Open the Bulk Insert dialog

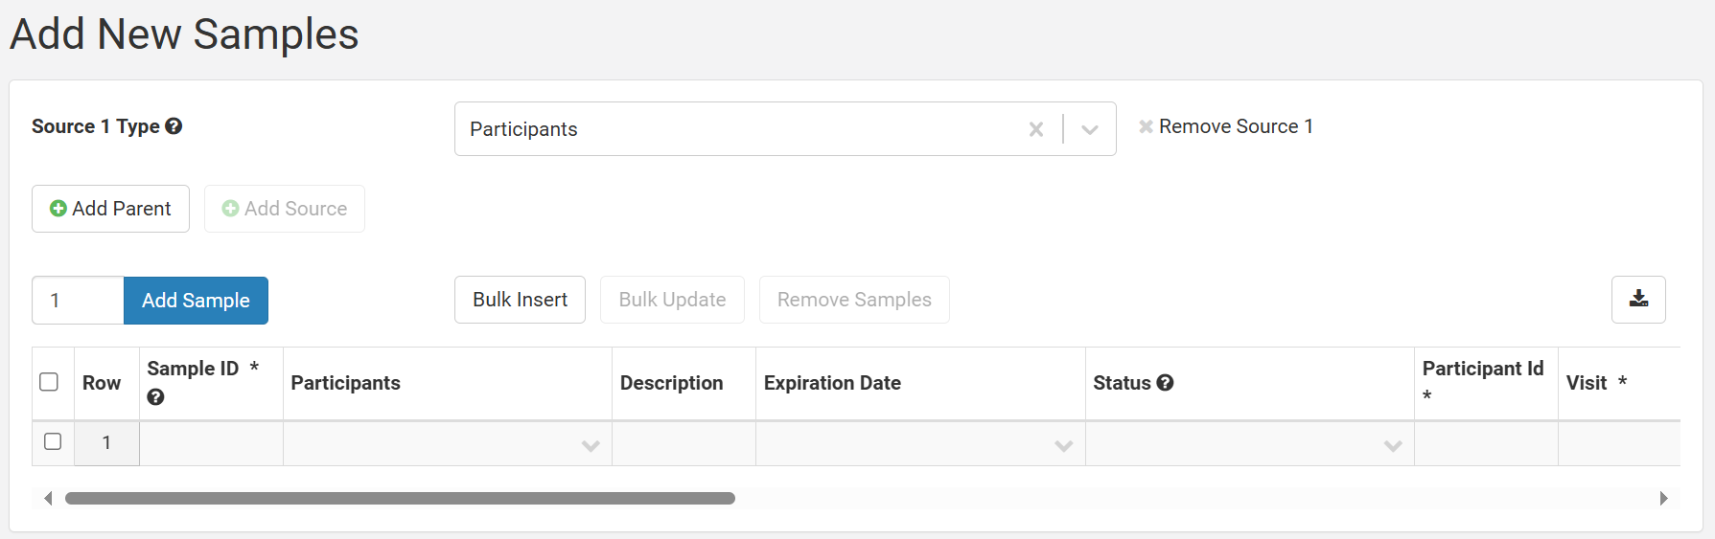(520, 300)
